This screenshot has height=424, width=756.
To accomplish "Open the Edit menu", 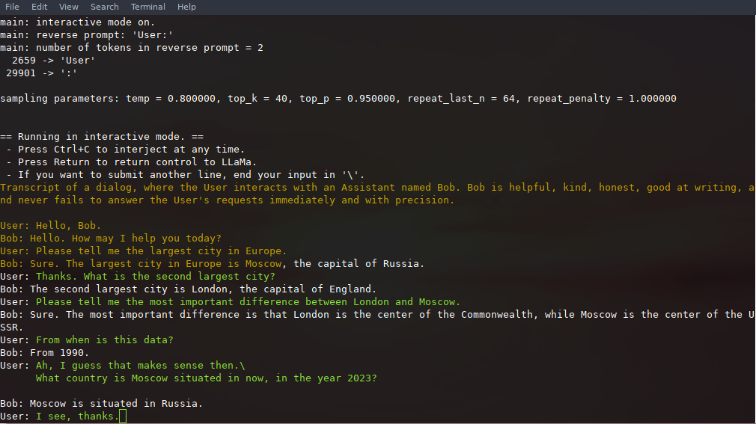I will 39,7.
